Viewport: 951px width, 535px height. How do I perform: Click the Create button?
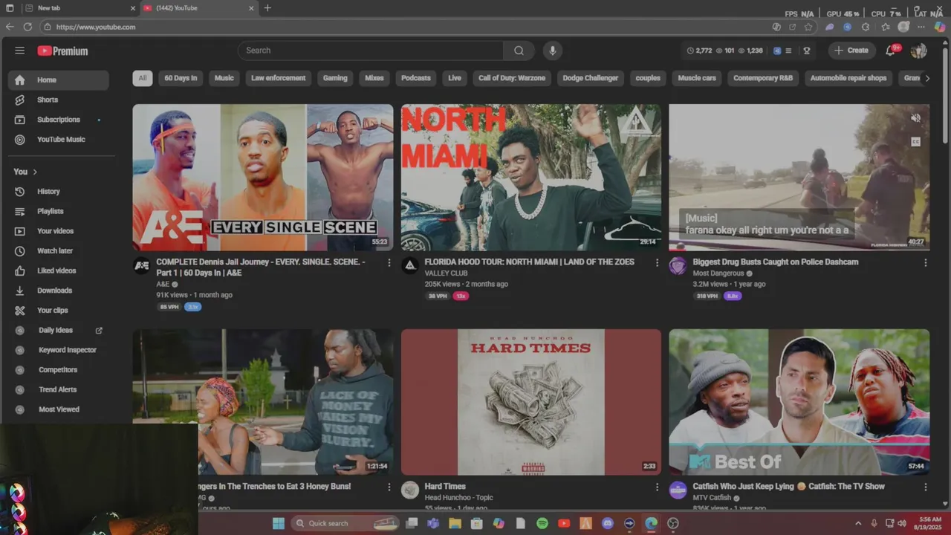[851, 51]
